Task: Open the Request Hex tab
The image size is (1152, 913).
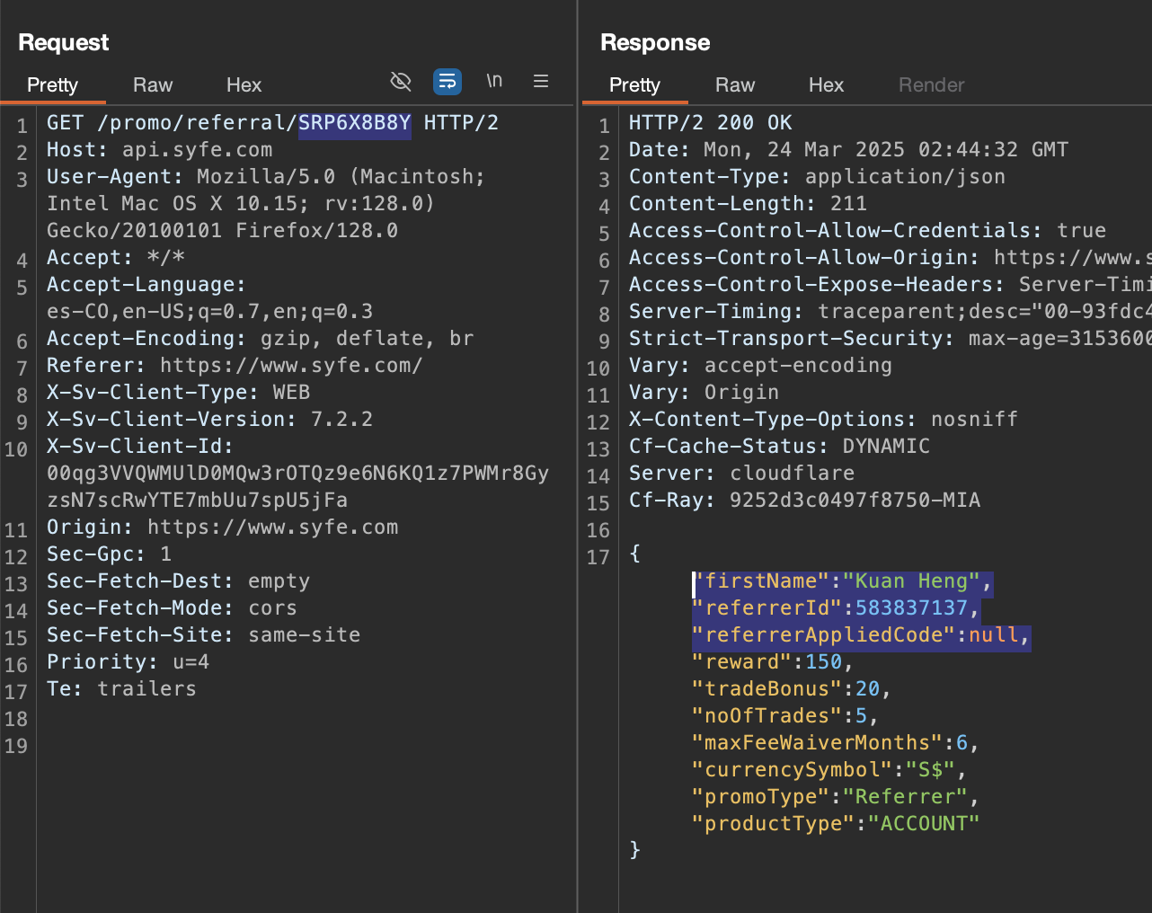Action: 244,85
